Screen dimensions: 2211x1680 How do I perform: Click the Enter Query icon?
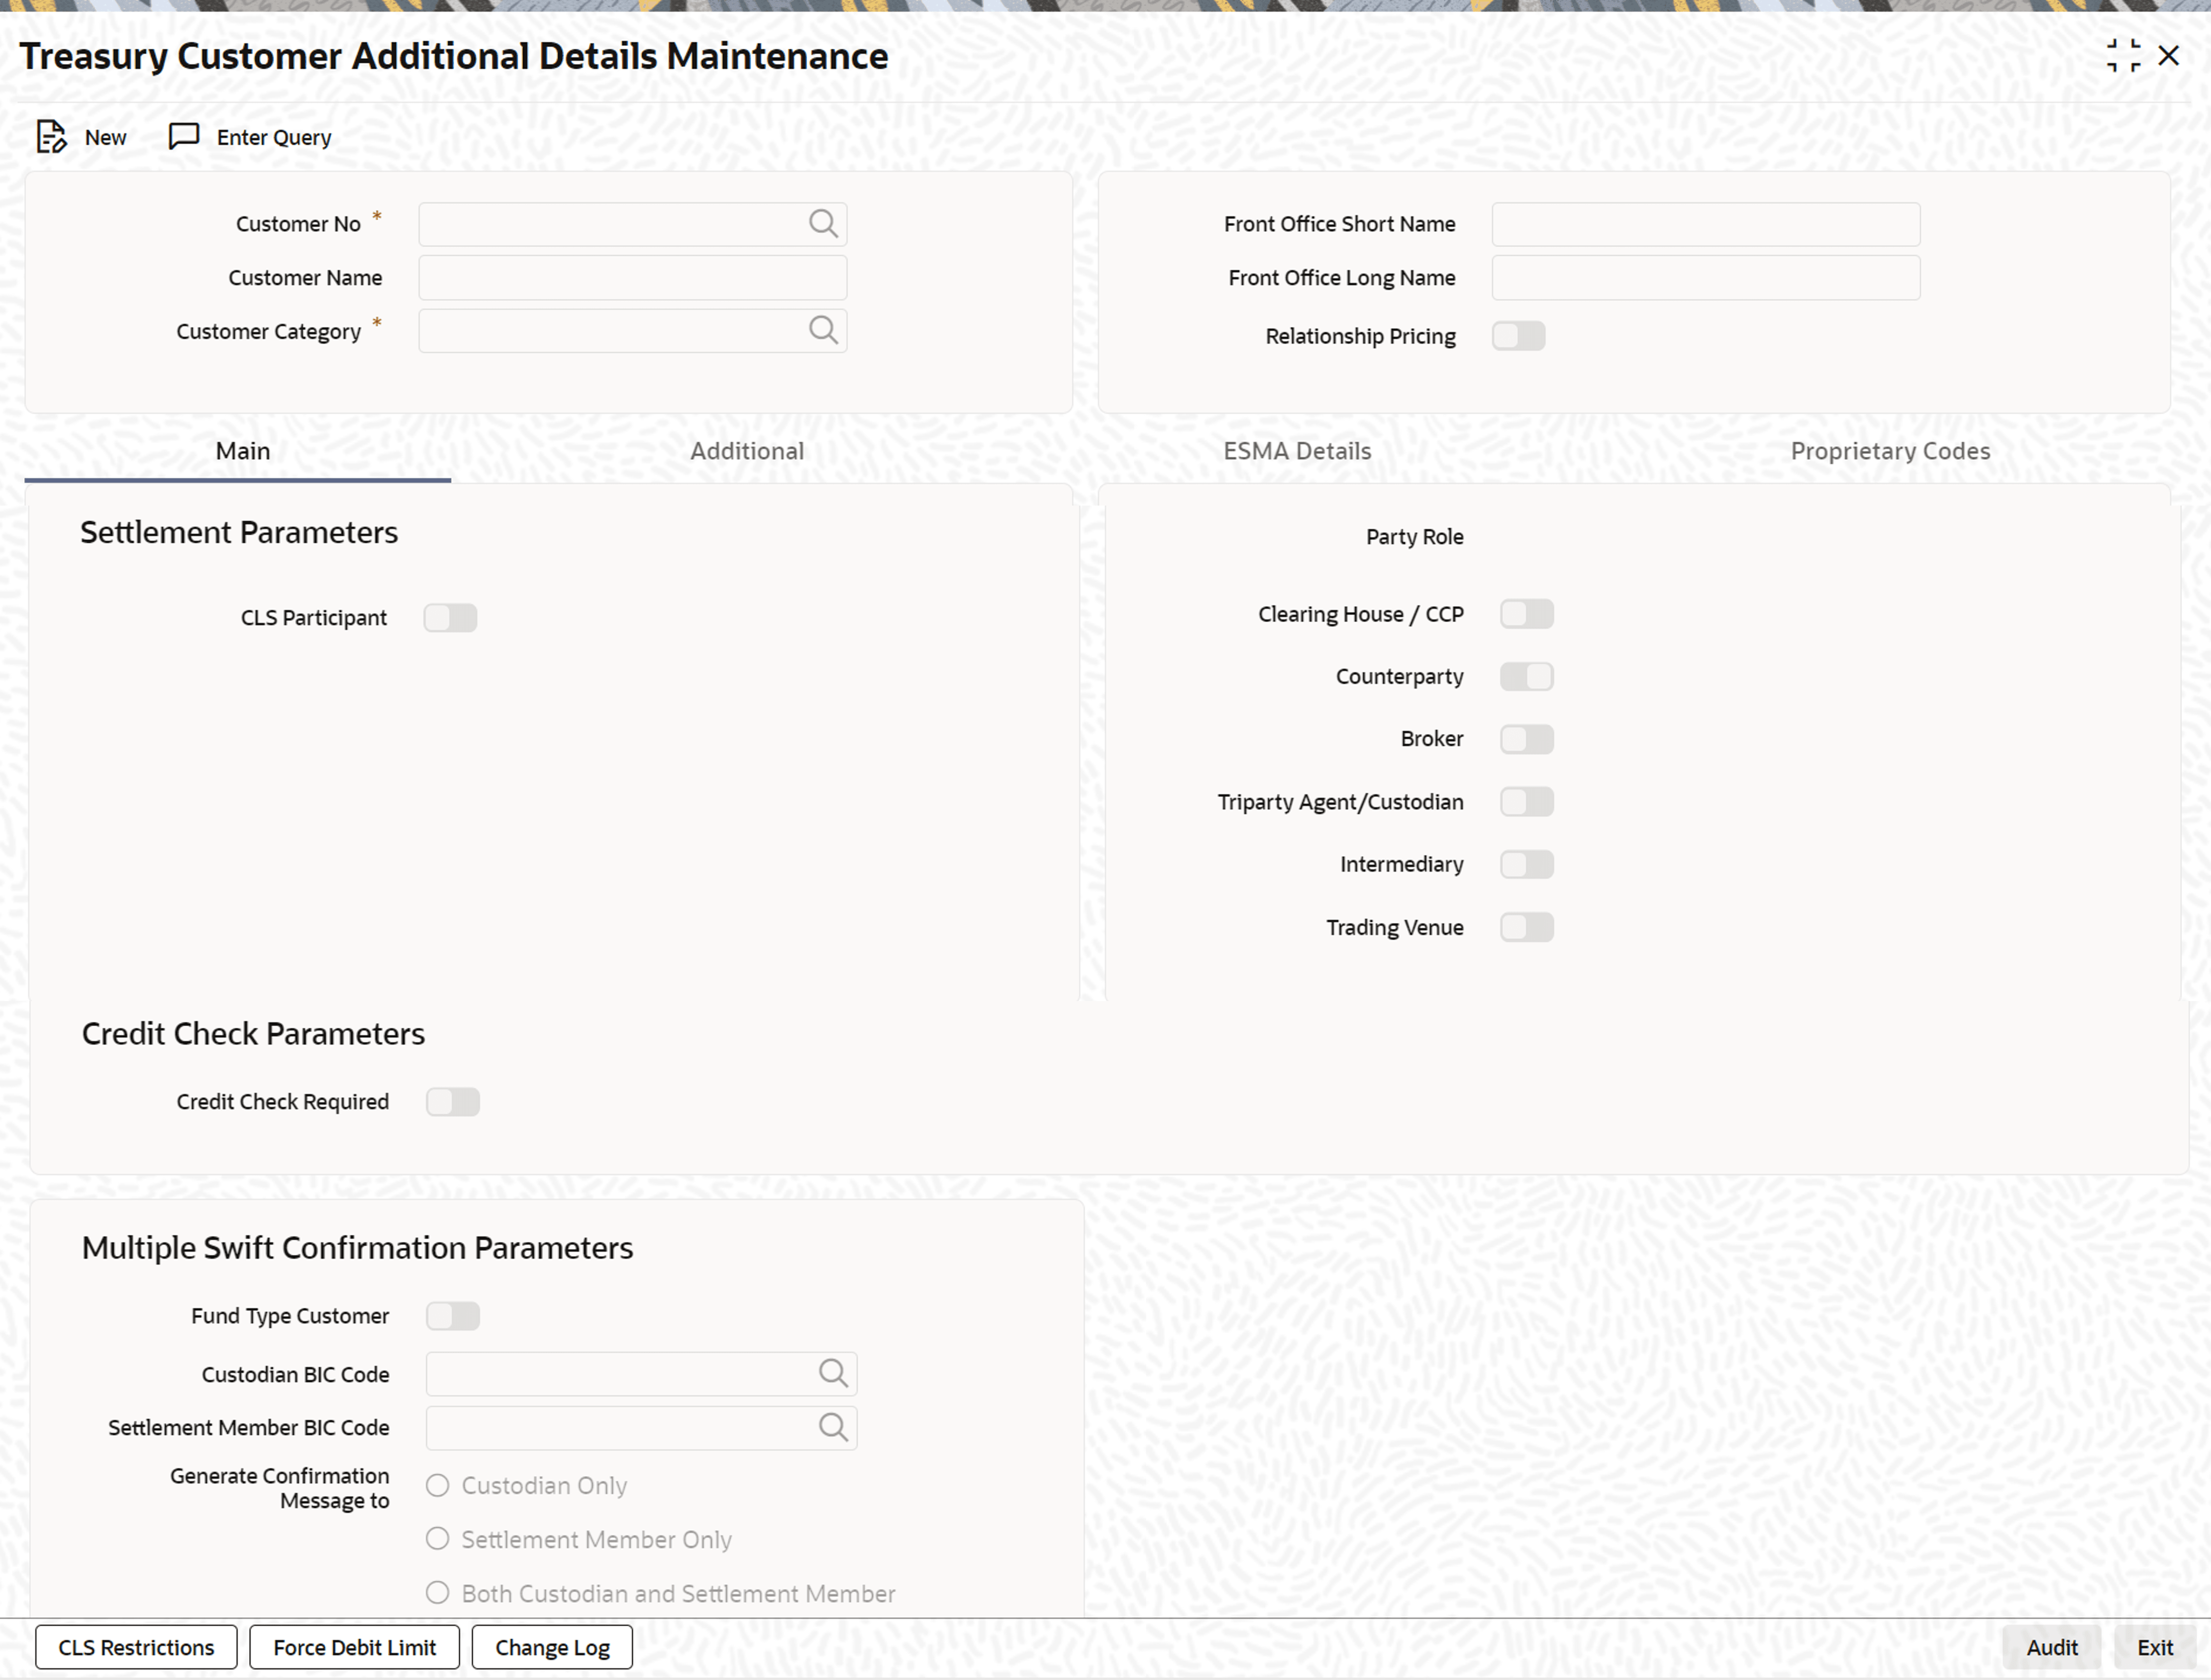click(x=184, y=137)
